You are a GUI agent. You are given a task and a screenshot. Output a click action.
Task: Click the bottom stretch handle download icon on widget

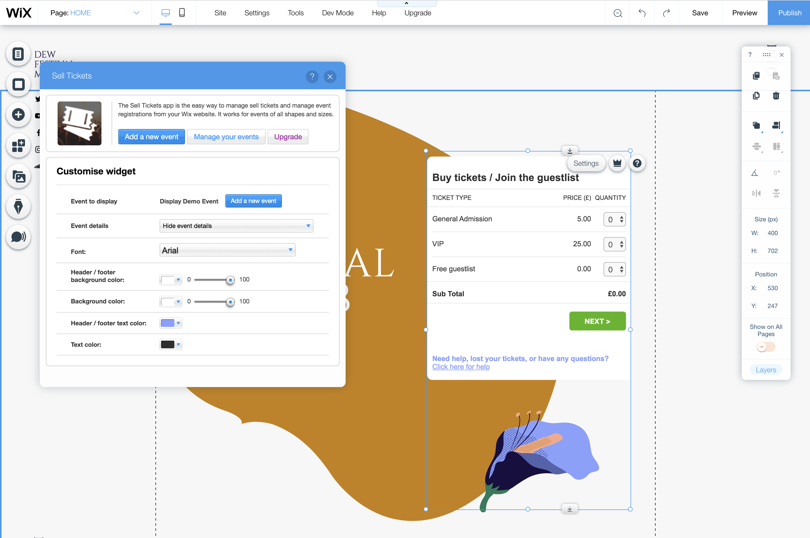tap(570, 509)
